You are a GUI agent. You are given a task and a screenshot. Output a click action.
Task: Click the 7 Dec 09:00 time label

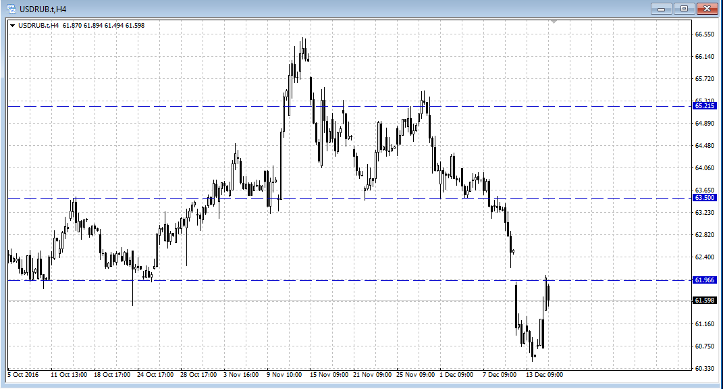point(500,375)
